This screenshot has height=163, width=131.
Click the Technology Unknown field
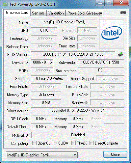point(44,38)
